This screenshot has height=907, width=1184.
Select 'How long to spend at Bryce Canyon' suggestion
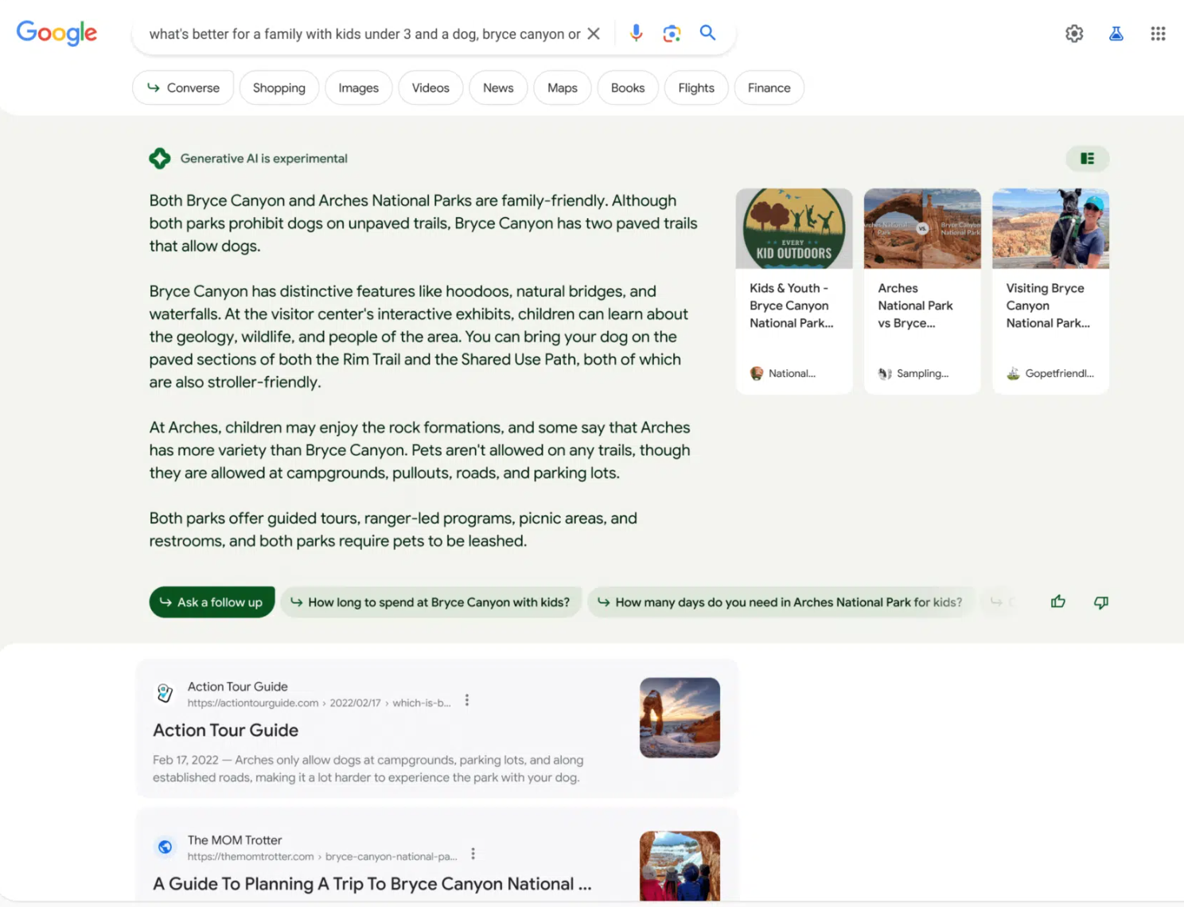(430, 602)
